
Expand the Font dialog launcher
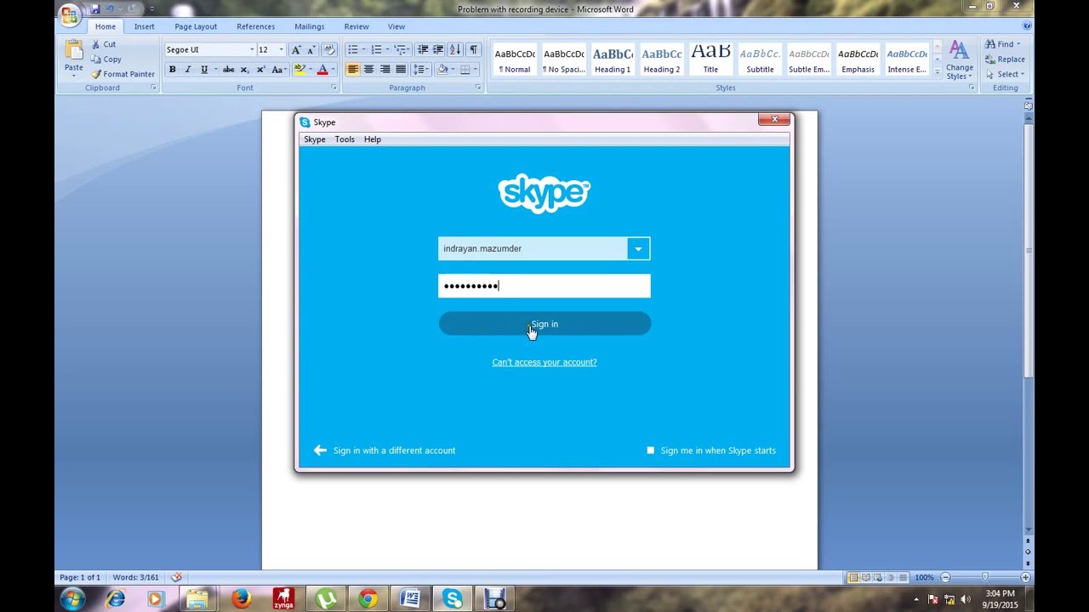click(334, 88)
